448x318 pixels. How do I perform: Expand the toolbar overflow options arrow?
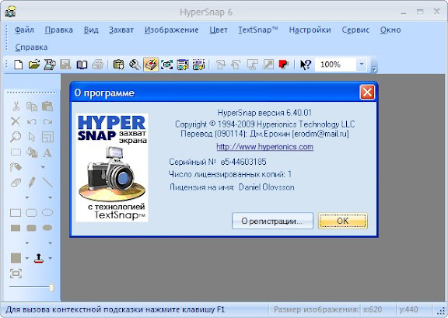(373, 69)
